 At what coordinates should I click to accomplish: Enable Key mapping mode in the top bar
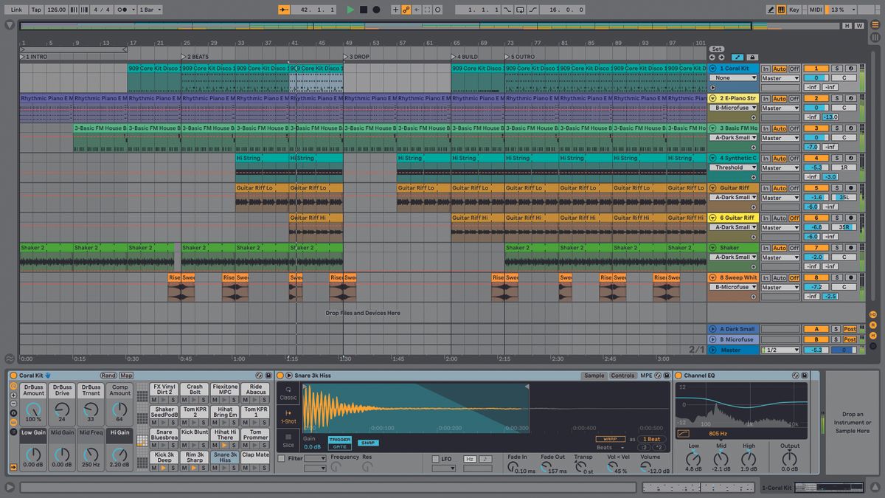click(x=794, y=9)
